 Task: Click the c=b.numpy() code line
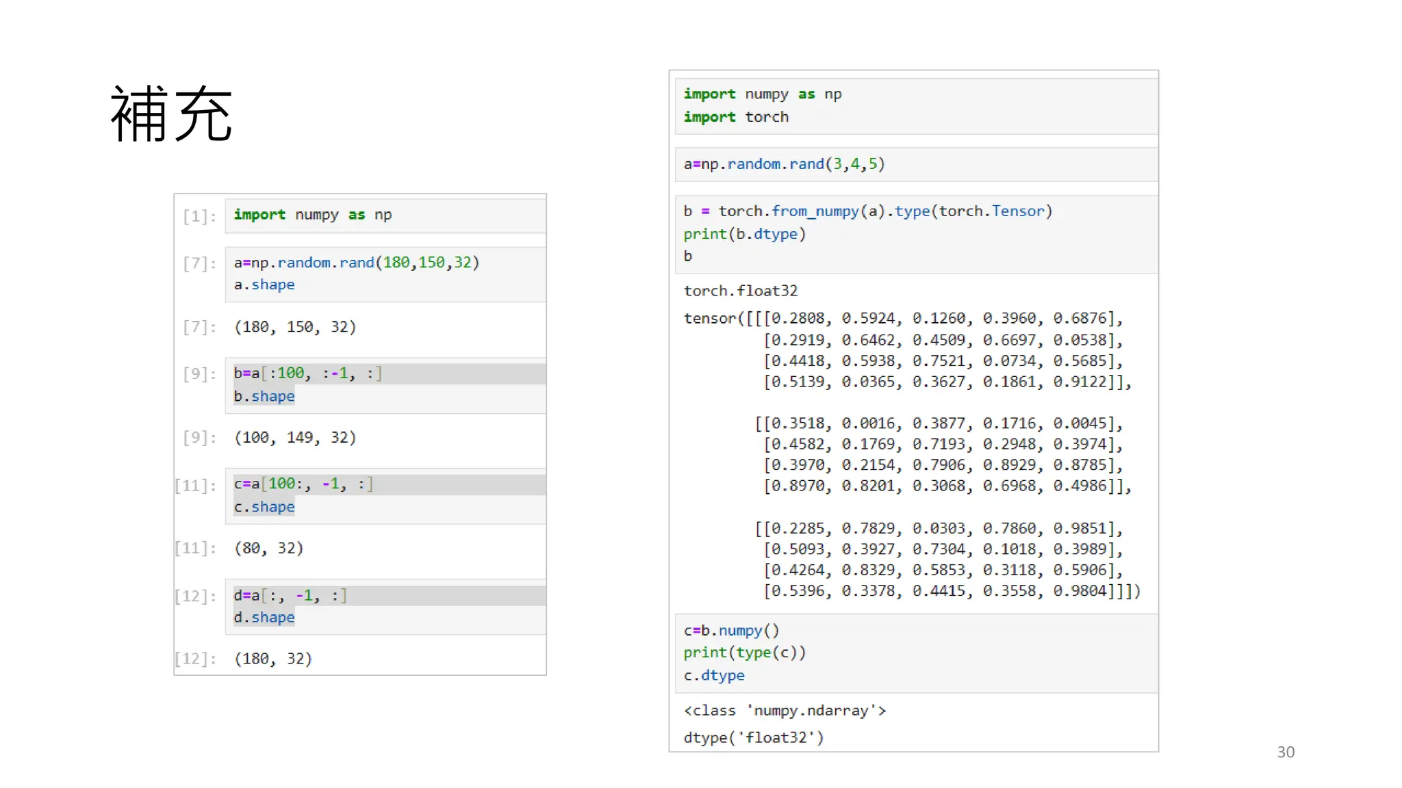coord(731,631)
